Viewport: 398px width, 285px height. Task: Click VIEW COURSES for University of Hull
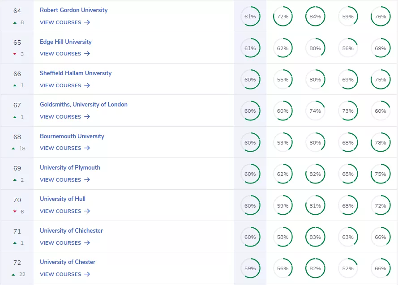click(60, 211)
